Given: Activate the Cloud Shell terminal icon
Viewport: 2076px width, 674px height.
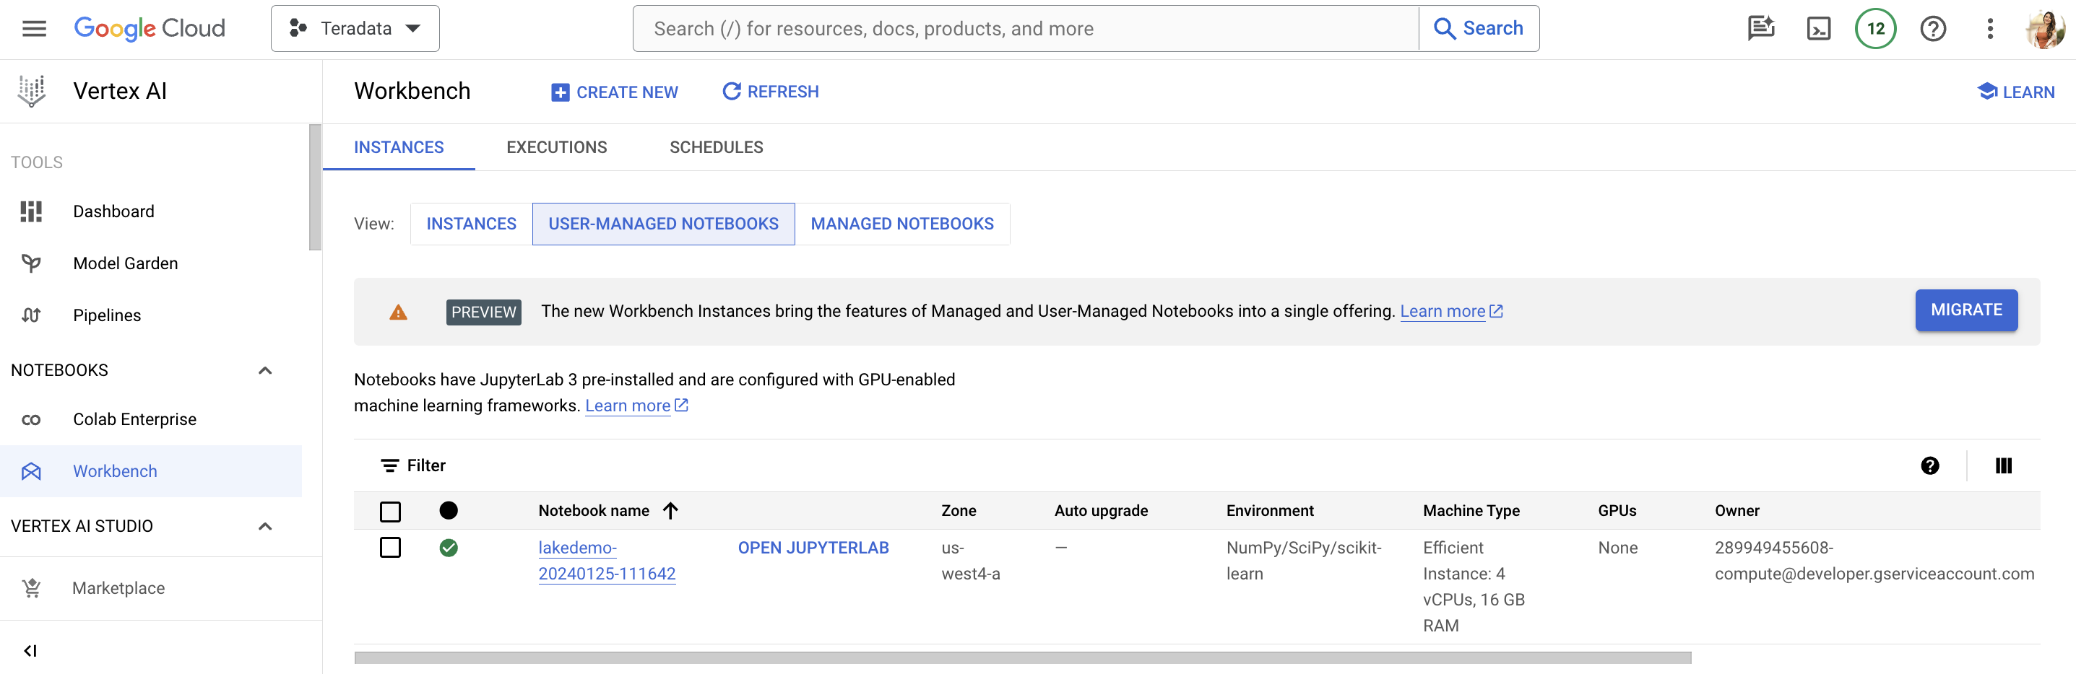Looking at the screenshot, I should point(1818,29).
